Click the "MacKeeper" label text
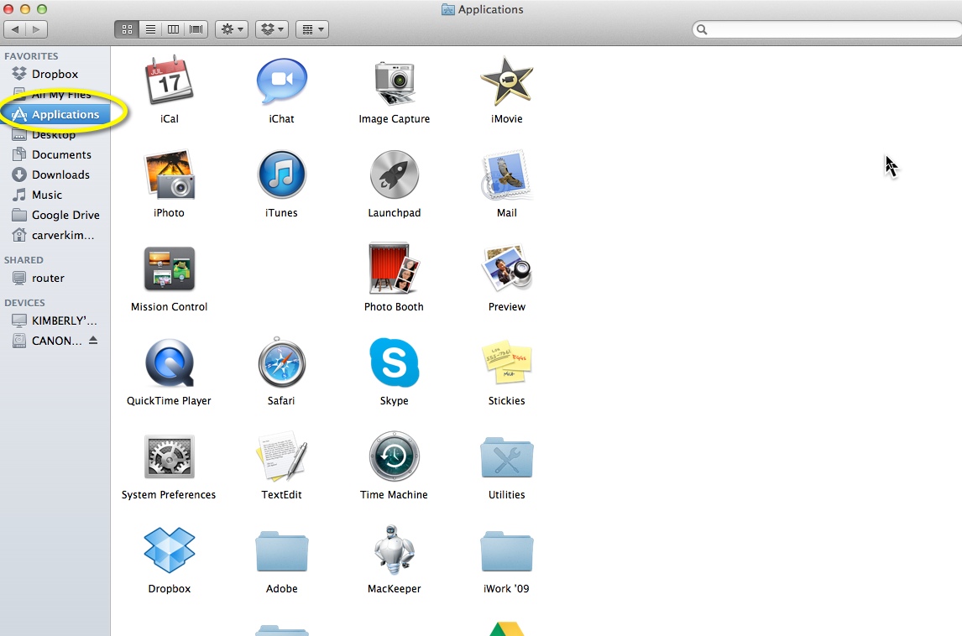The height and width of the screenshot is (636, 962). (395, 589)
